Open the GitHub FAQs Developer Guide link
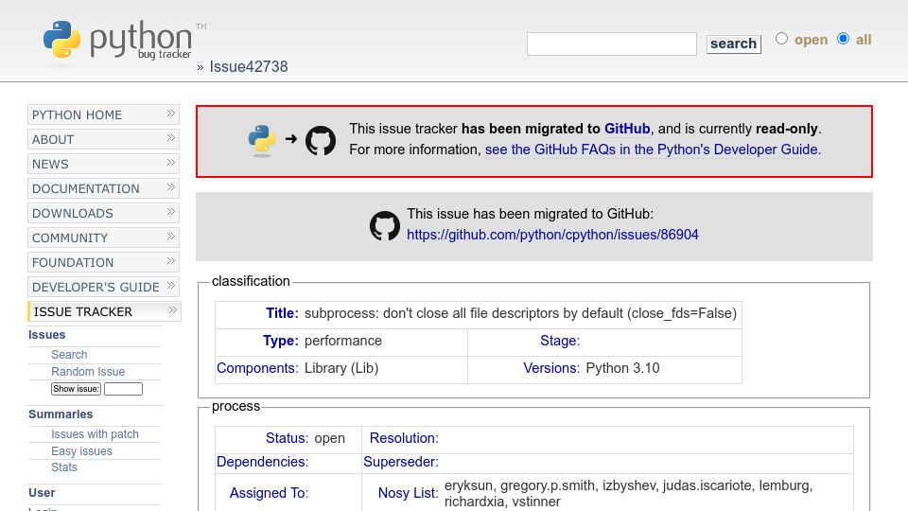 tap(653, 150)
